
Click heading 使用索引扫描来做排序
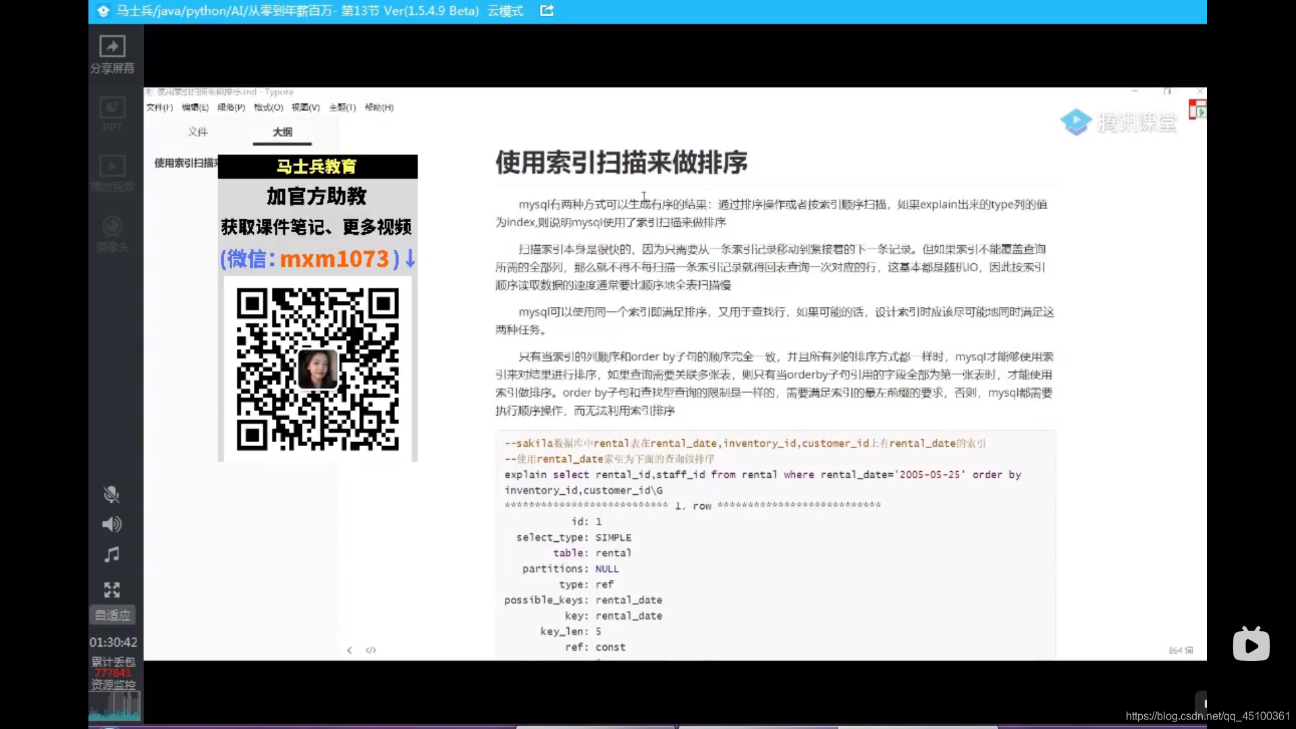pyautogui.click(x=621, y=163)
